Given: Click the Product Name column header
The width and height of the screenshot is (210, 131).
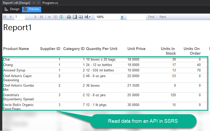Looking at the screenshot, I should (x=16, y=49).
